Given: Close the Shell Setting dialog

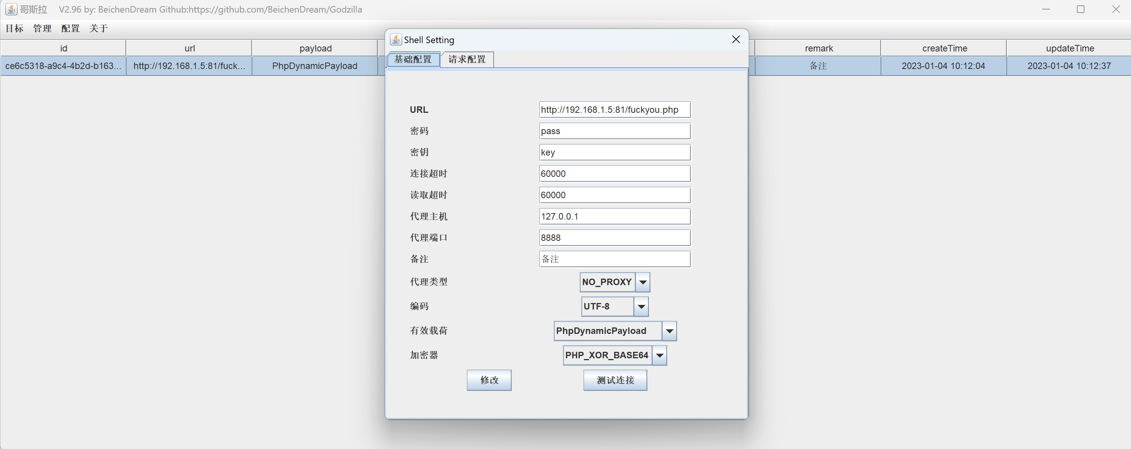Looking at the screenshot, I should 736,40.
